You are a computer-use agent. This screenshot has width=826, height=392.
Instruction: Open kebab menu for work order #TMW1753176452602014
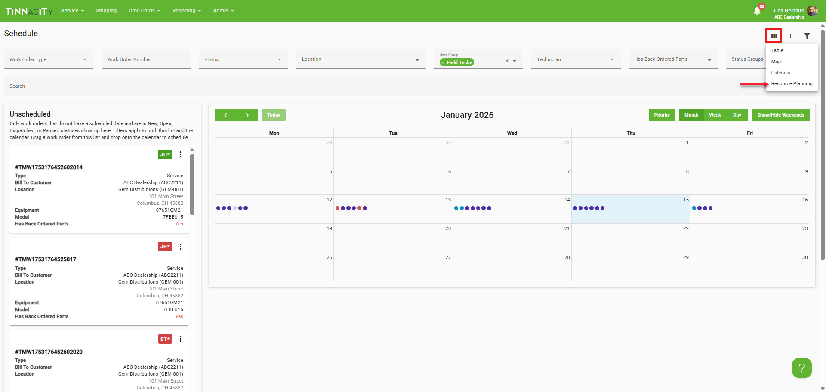click(x=180, y=154)
